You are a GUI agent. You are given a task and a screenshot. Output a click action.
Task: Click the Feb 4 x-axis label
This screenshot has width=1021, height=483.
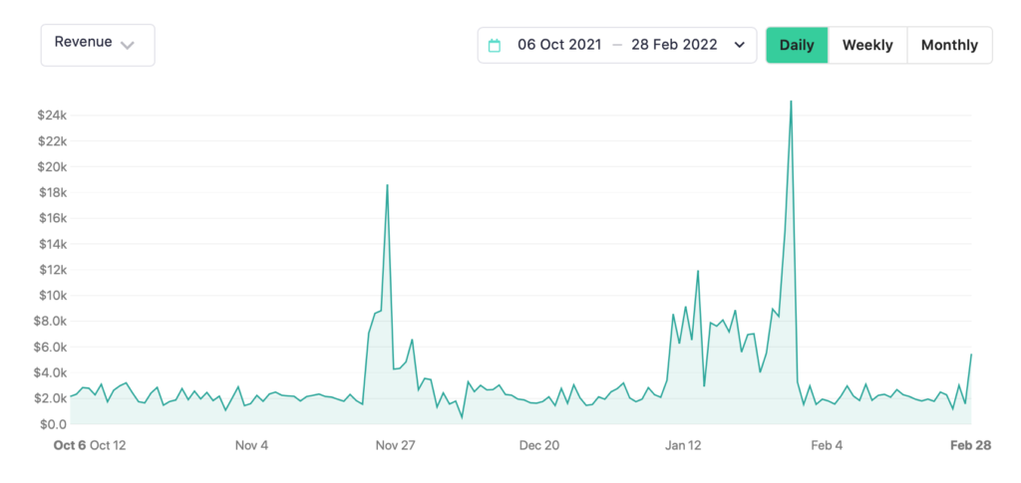click(x=826, y=445)
